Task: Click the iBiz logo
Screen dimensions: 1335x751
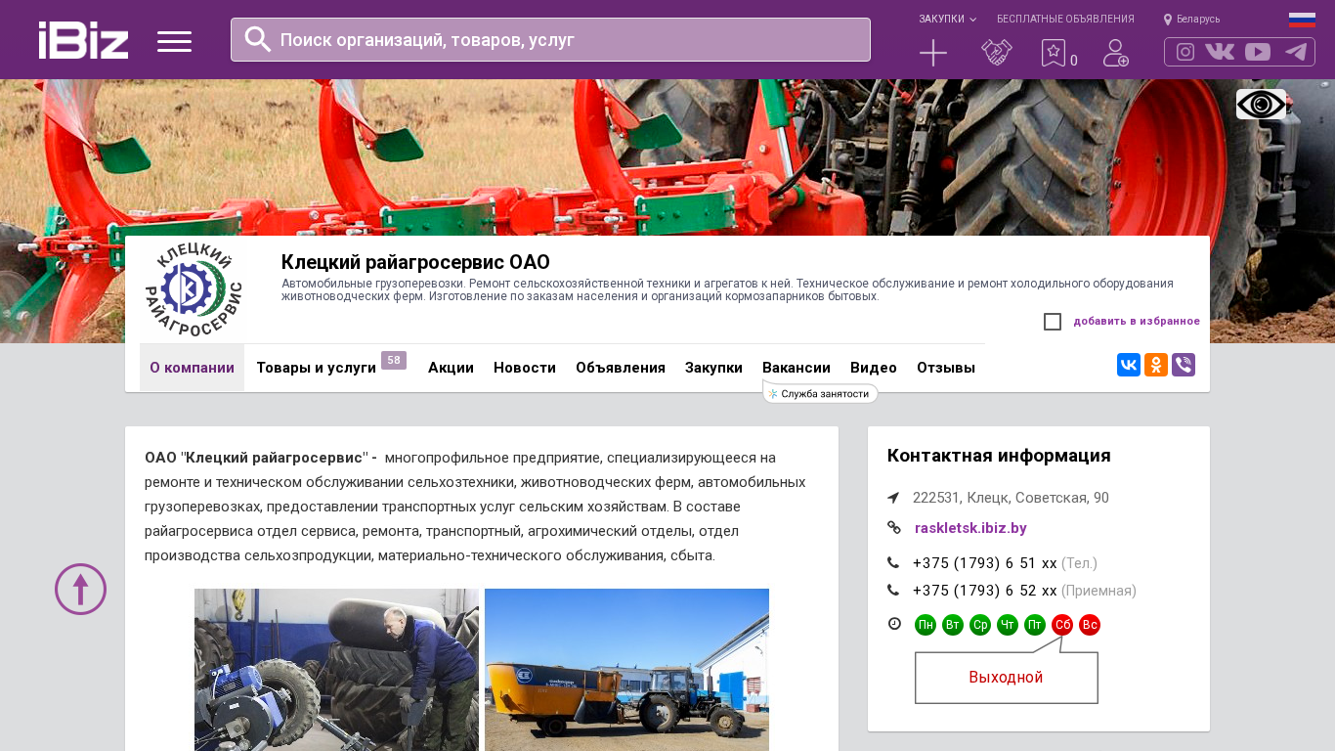Action: click(x=83, y=40)
